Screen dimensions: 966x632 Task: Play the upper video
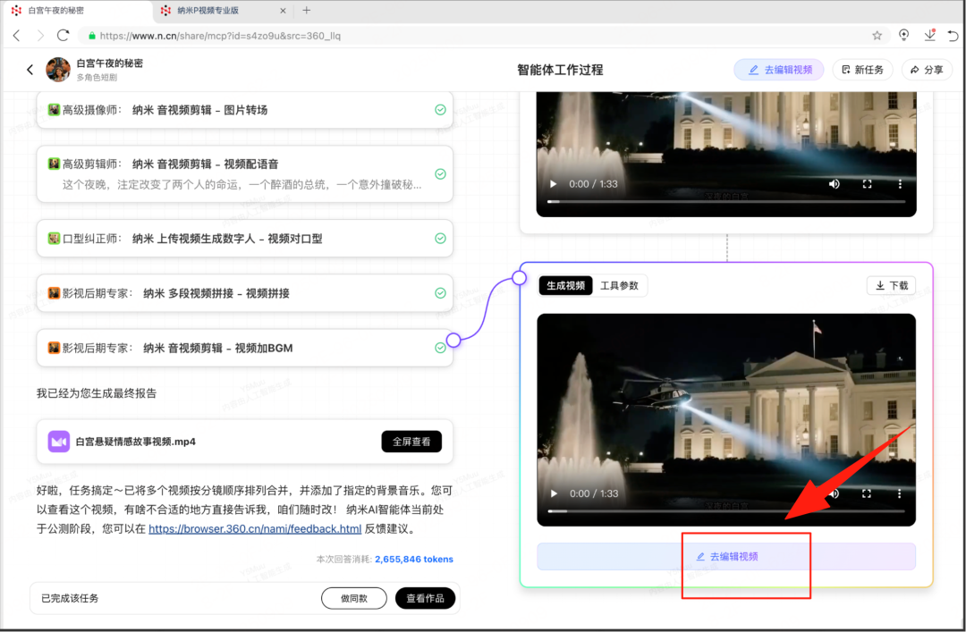tap(554, 183)
